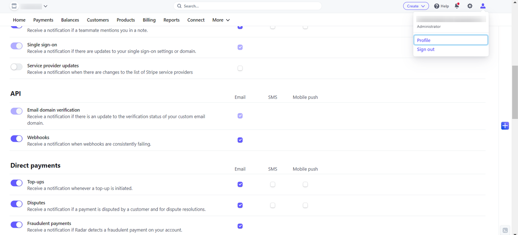Click the vertical page scrollbar thumb

click(x=515, y=91)
